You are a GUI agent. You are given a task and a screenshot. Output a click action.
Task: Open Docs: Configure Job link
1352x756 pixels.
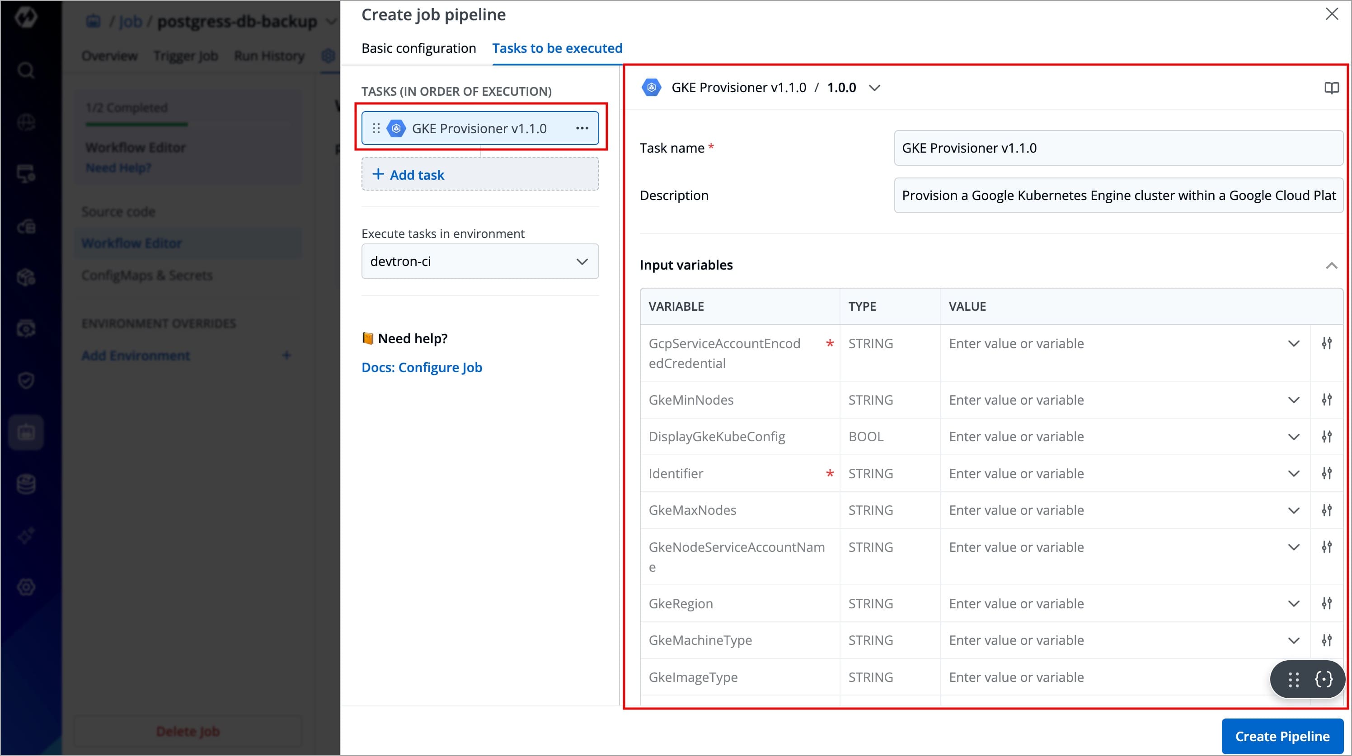tap(422, 367)
